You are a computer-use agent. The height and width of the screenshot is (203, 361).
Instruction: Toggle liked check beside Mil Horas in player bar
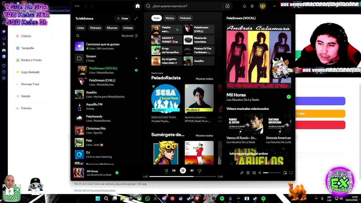[x=117, y=173]
